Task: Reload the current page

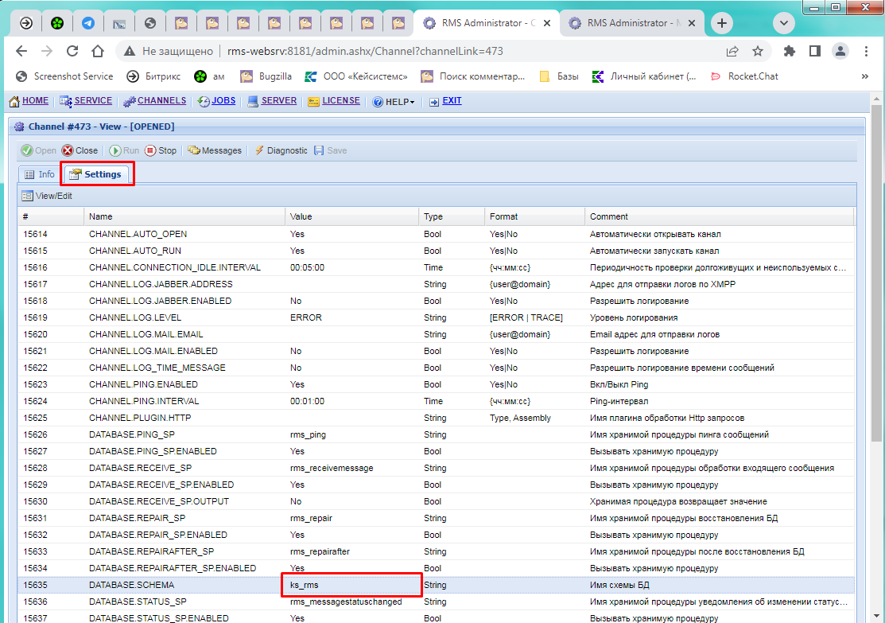Action: 72,51
